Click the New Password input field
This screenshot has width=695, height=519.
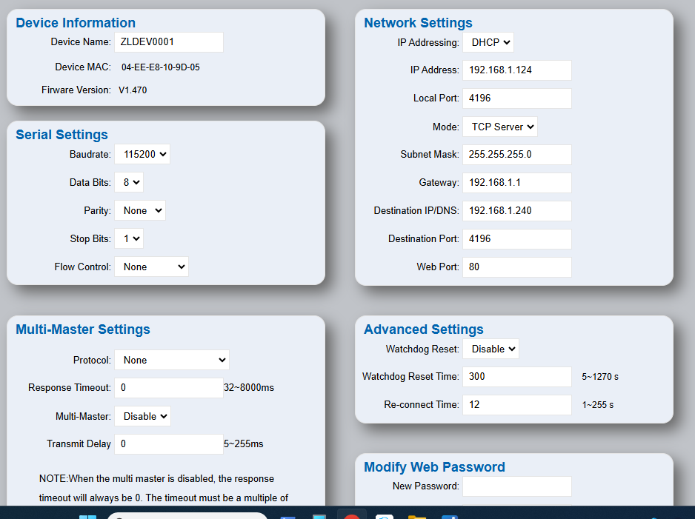tap(517, 486)
